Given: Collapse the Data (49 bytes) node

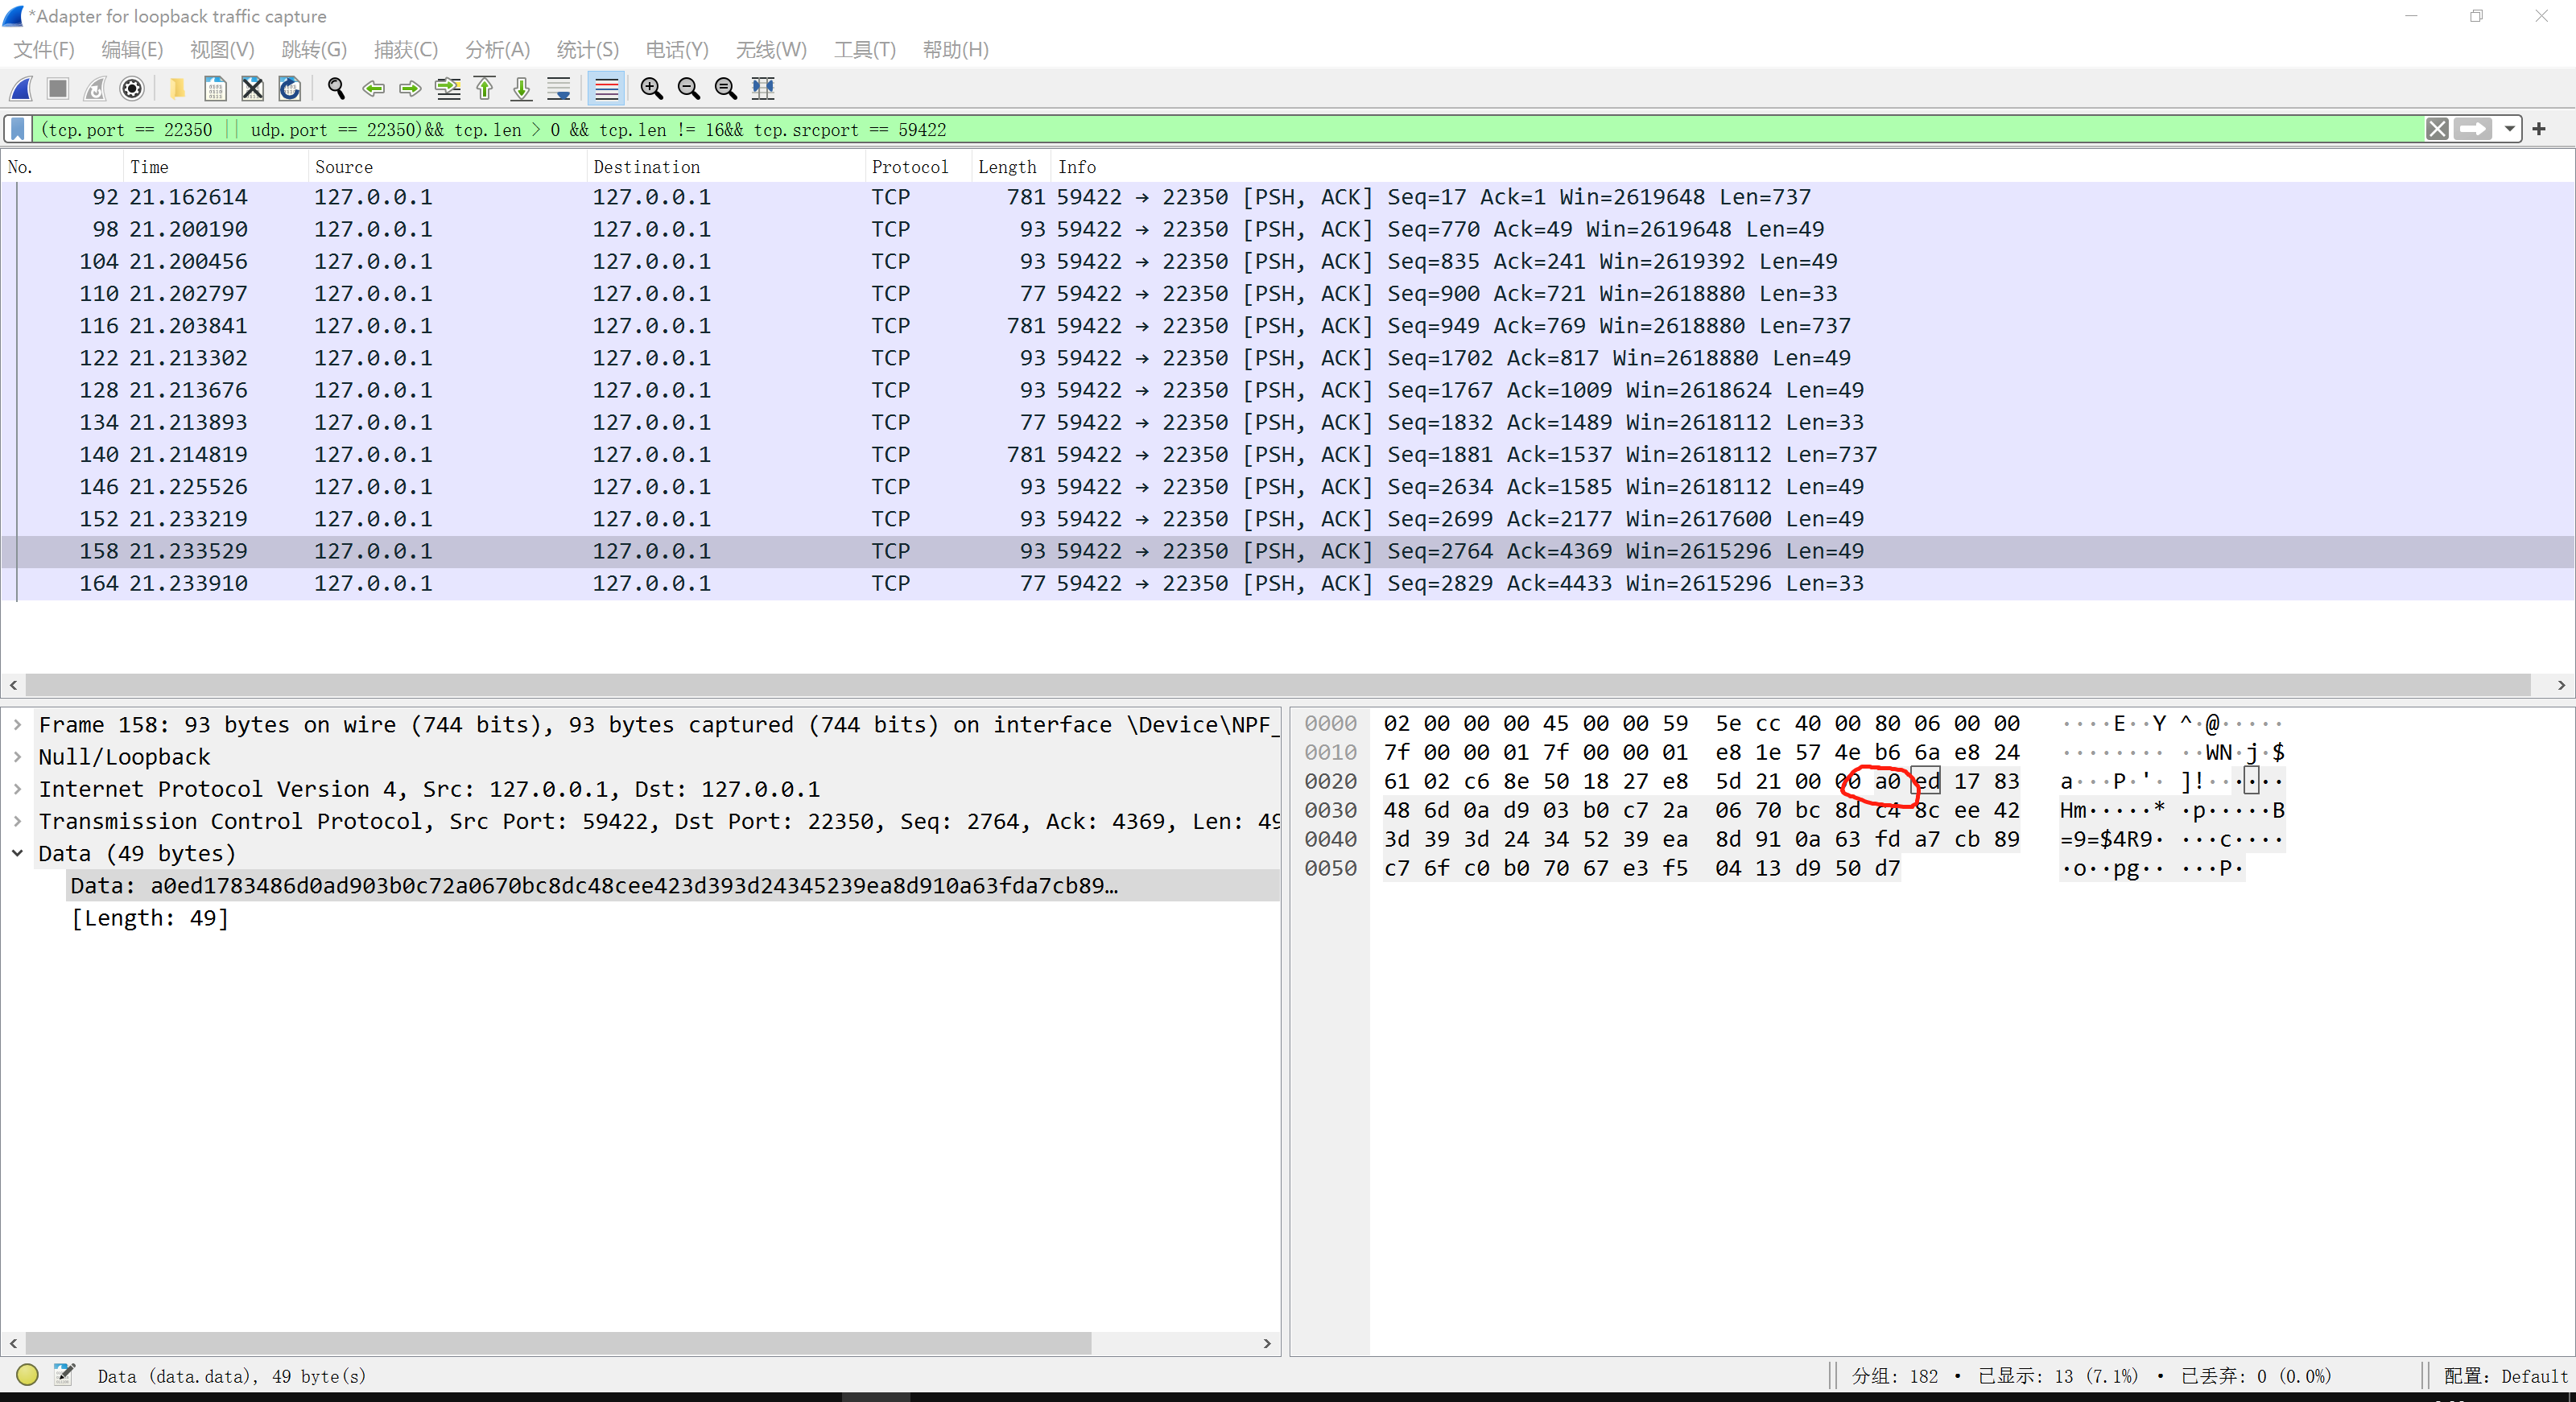Looking at the screenshot, I should pyautogui.click(x=17, y=854).
